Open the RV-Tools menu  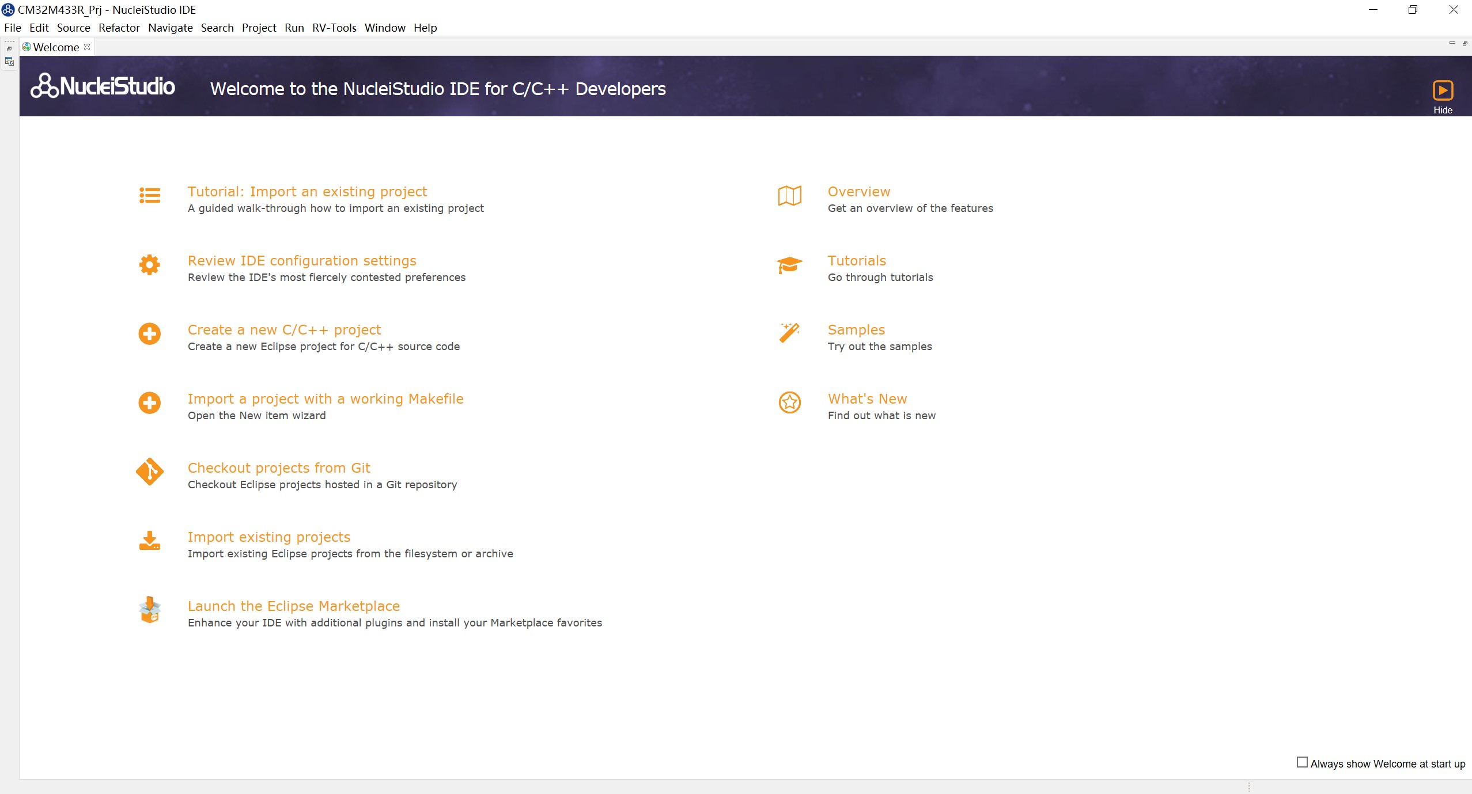click(334, 28)
